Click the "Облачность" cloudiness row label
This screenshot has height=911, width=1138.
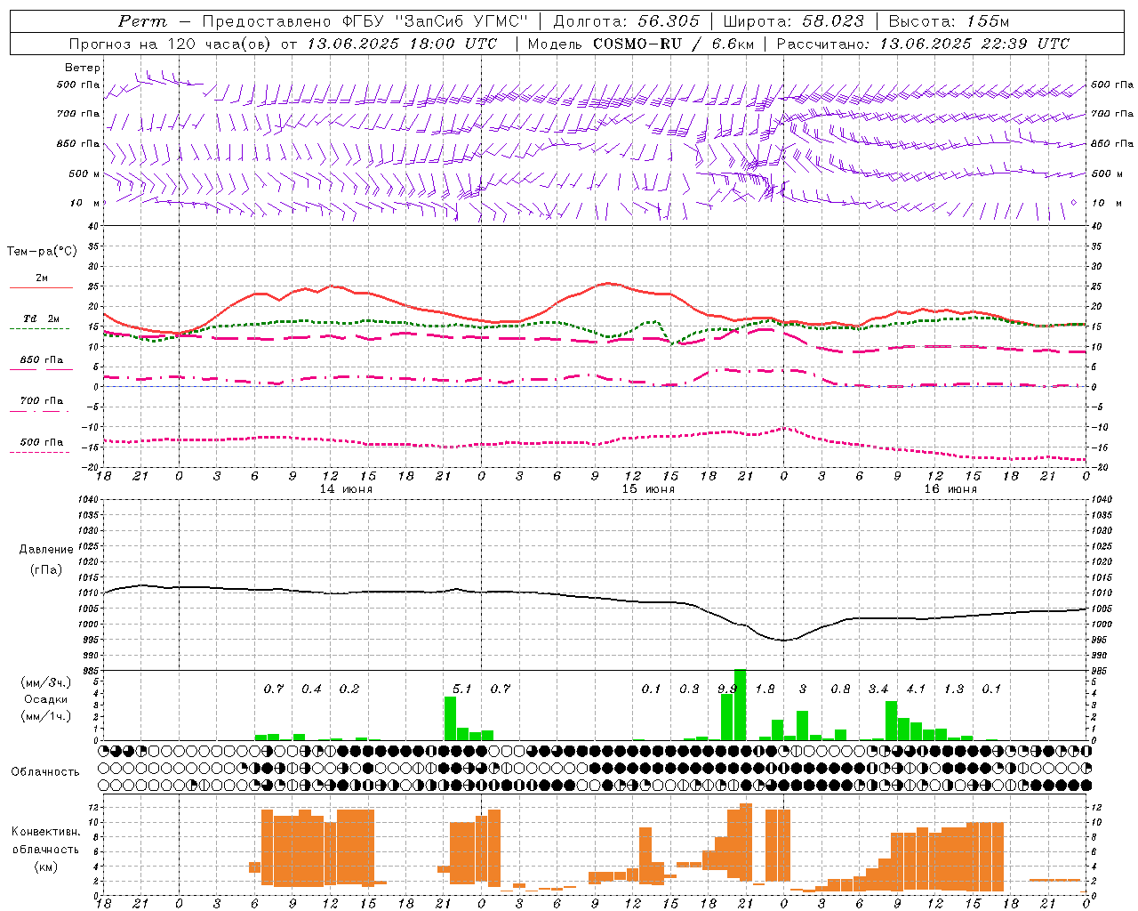(x=45, y=771)
